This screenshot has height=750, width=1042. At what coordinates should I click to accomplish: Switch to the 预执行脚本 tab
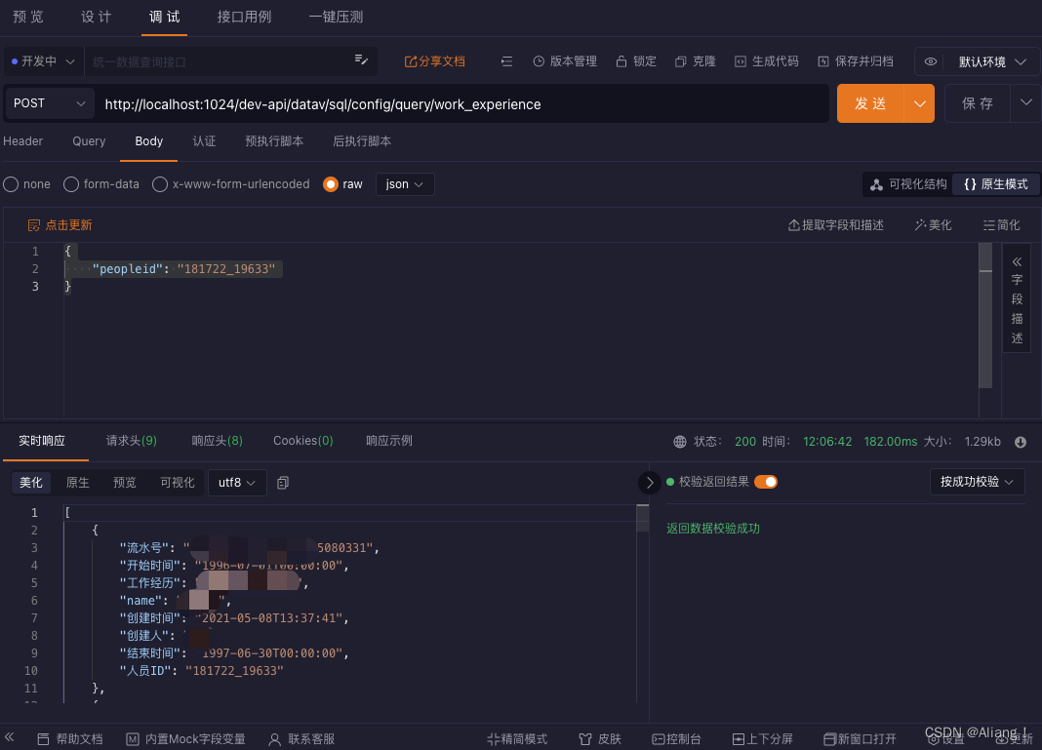point(274,141)
